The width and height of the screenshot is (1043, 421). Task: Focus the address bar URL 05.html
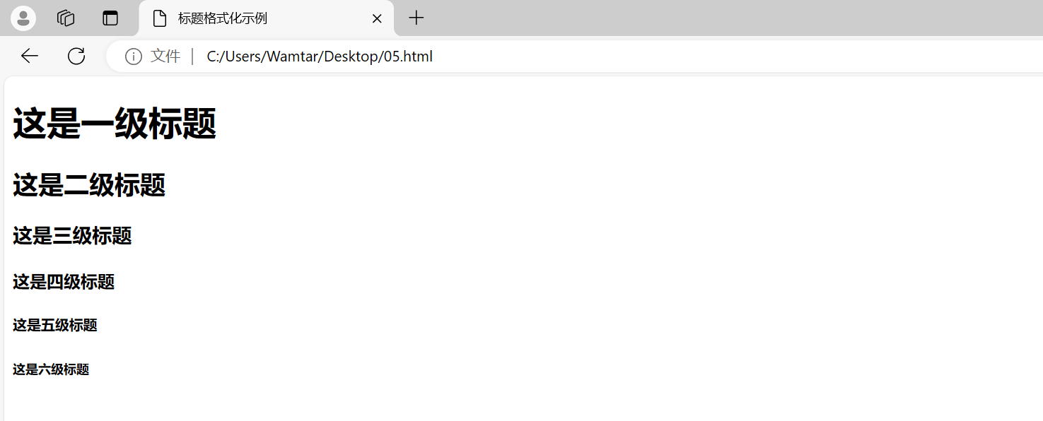pyautogui.click(x=320, y=57)
